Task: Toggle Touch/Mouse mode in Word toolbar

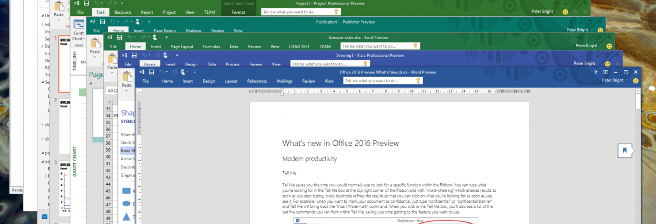Action: (183, 72)
